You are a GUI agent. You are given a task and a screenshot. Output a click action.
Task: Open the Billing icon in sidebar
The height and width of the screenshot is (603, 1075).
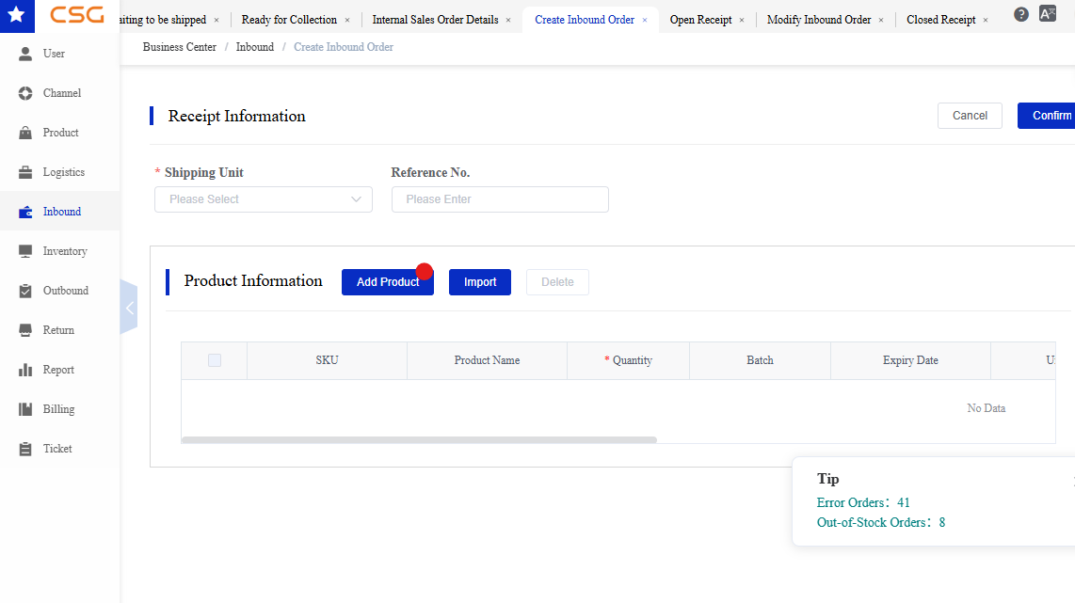click(25, 409)
